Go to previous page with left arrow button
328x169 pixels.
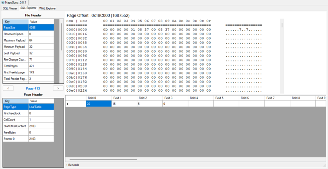click(x=8, y=88)
